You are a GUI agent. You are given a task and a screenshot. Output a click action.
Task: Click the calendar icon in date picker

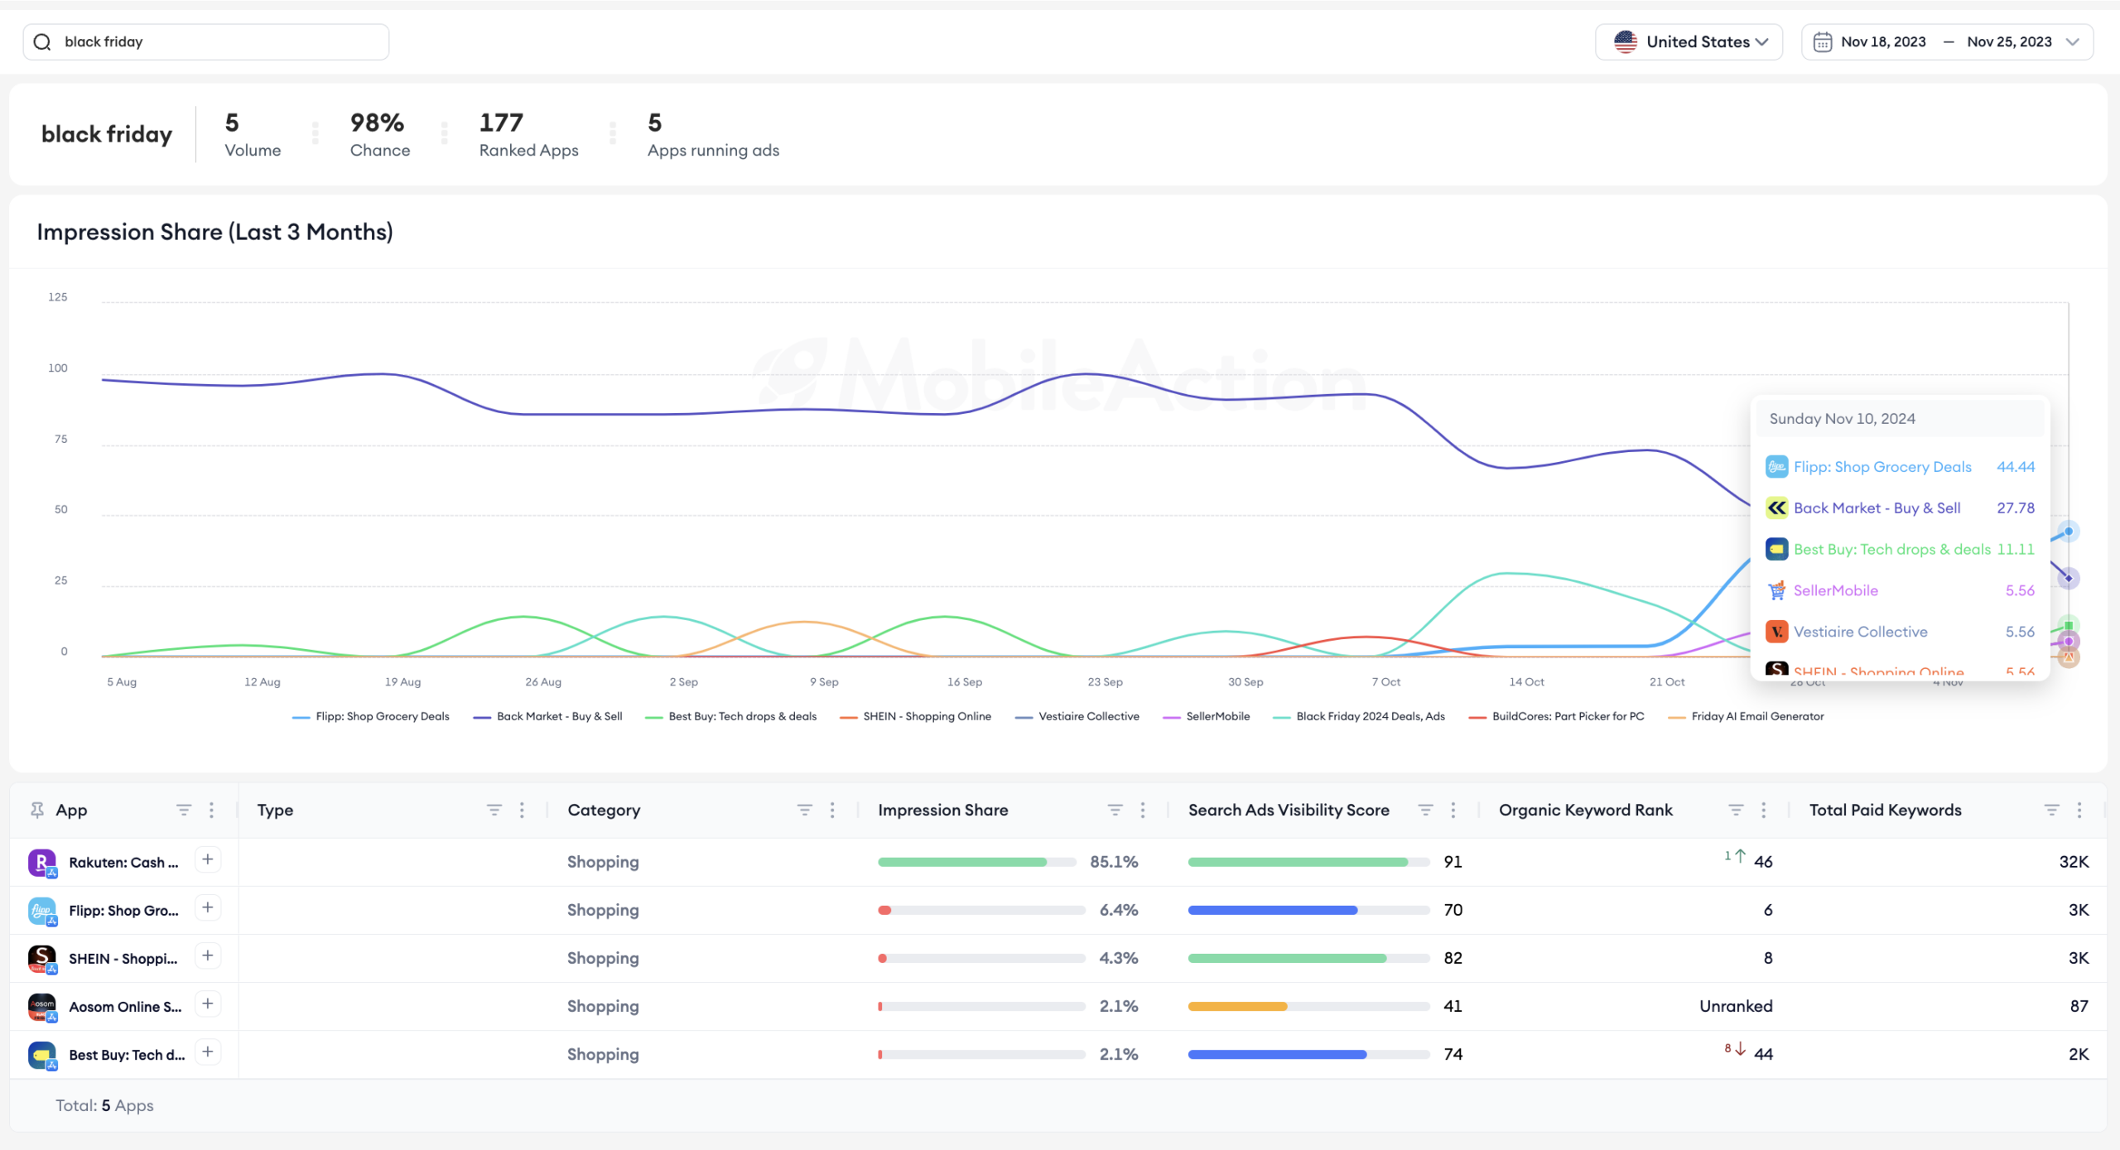point(1822,42)
